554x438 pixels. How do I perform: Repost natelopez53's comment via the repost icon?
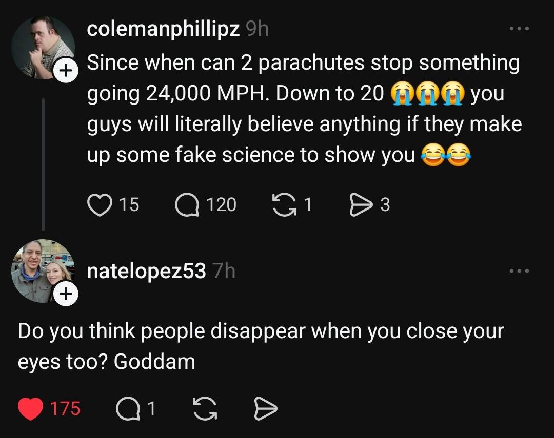(205, 408)
